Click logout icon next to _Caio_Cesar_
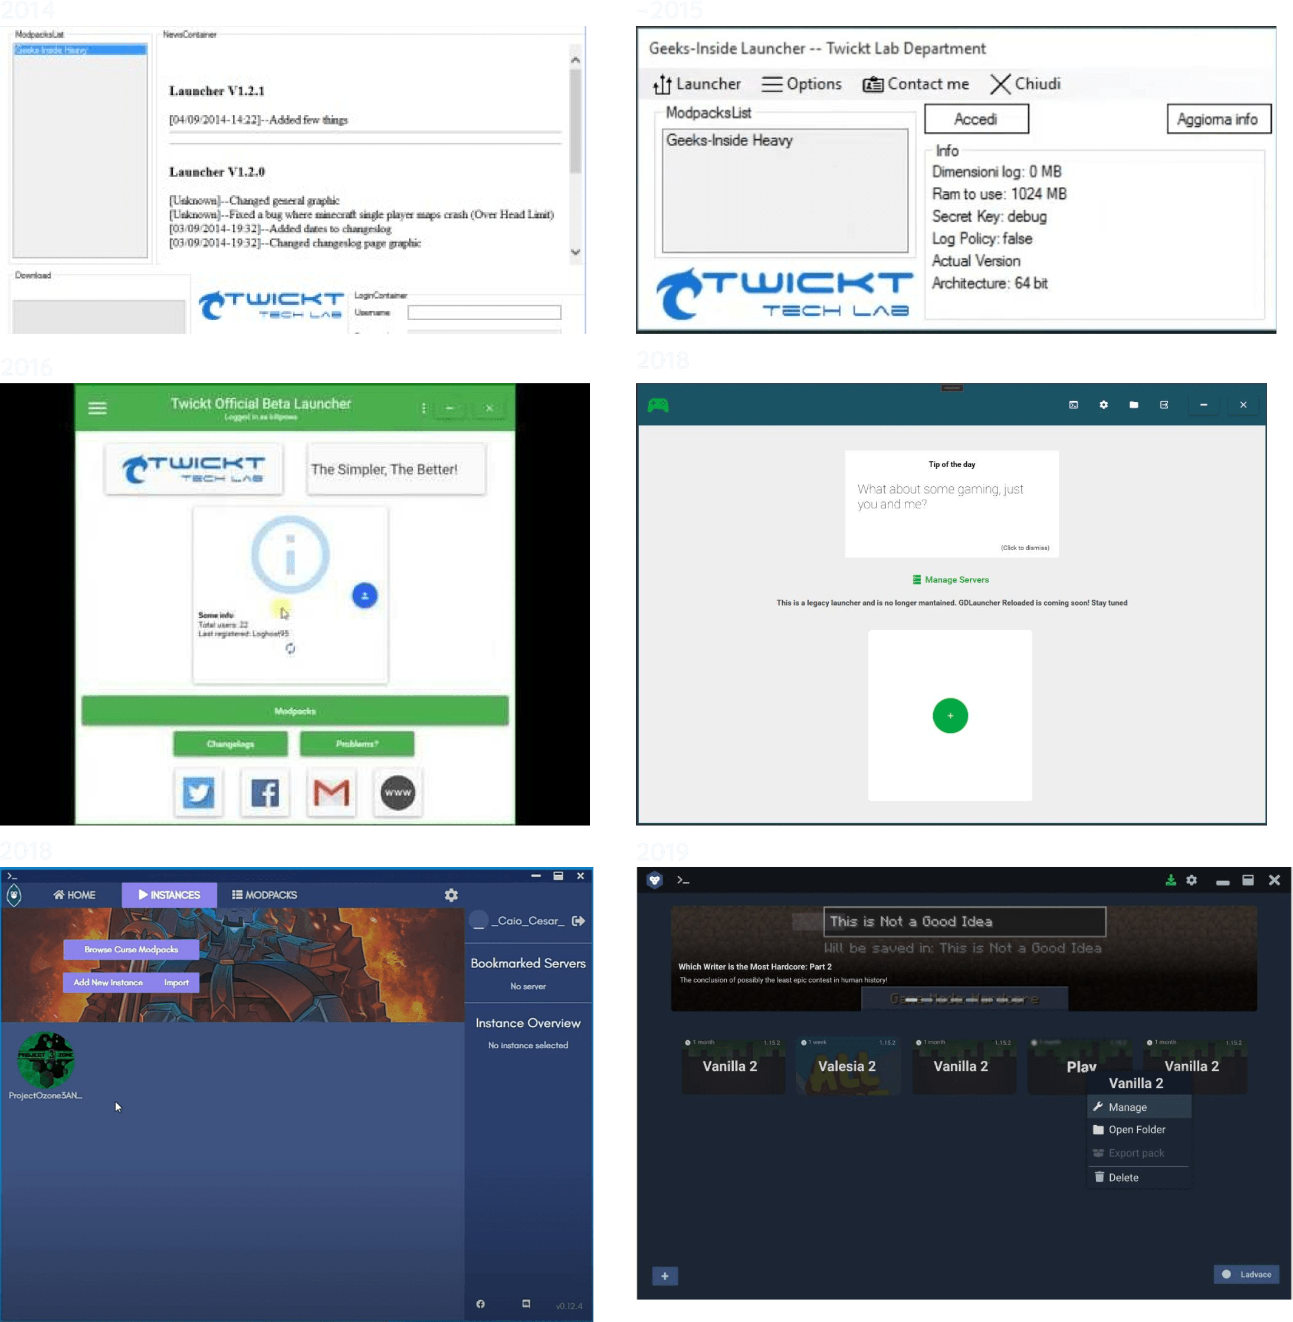The height and width of the screenshot is (1322, 1293). tap(579, 920)
